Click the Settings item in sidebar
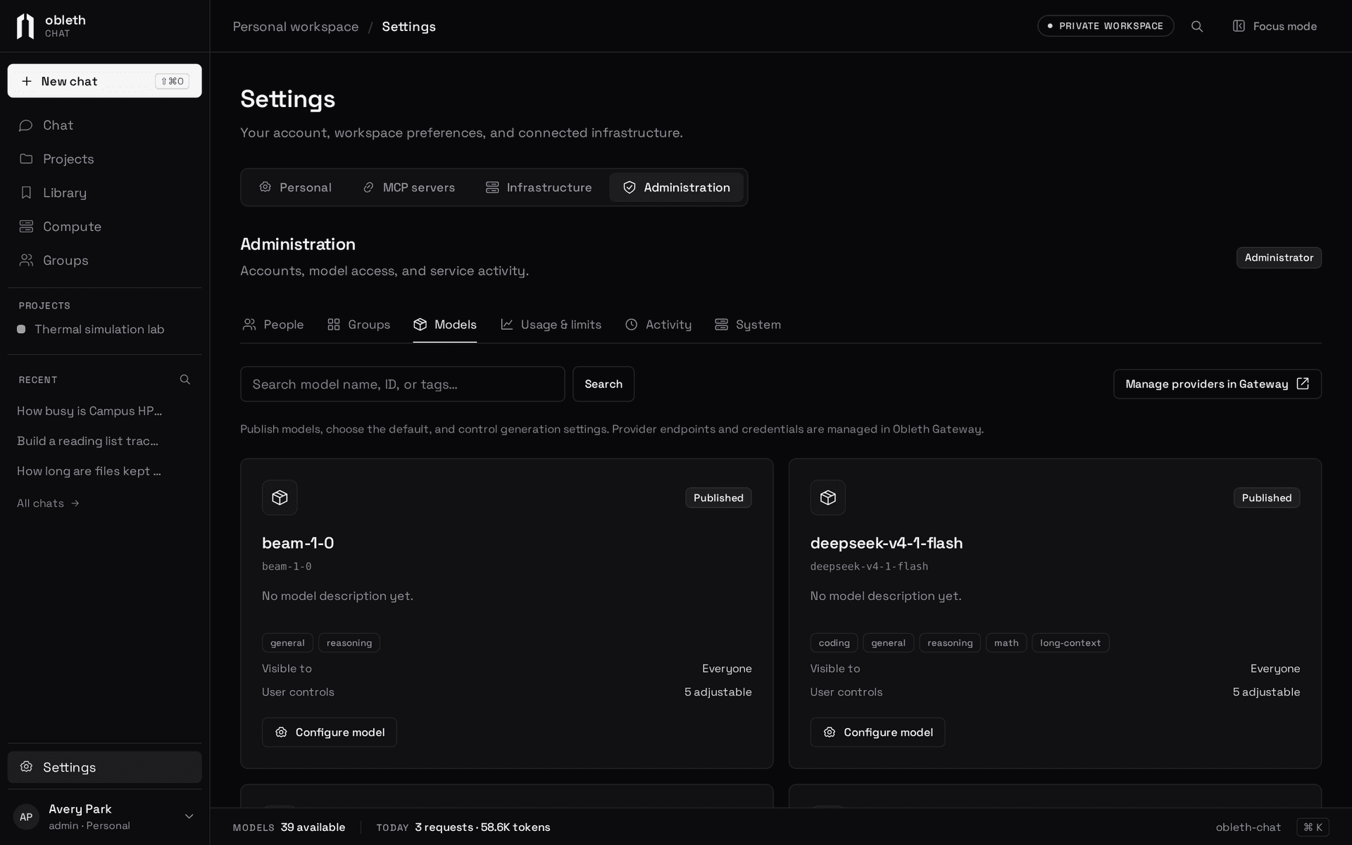1352x845 pixels. [x=104, y=767]
